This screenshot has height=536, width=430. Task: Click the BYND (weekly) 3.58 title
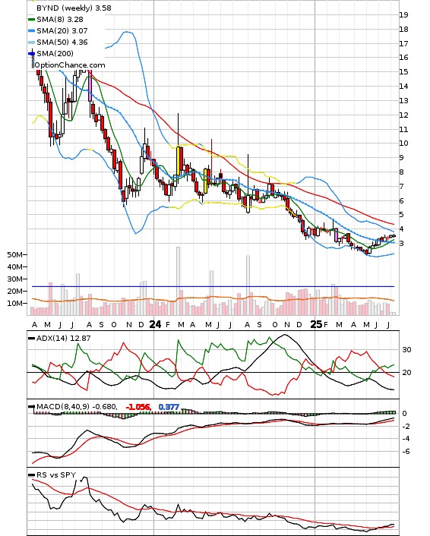[74, 8]
